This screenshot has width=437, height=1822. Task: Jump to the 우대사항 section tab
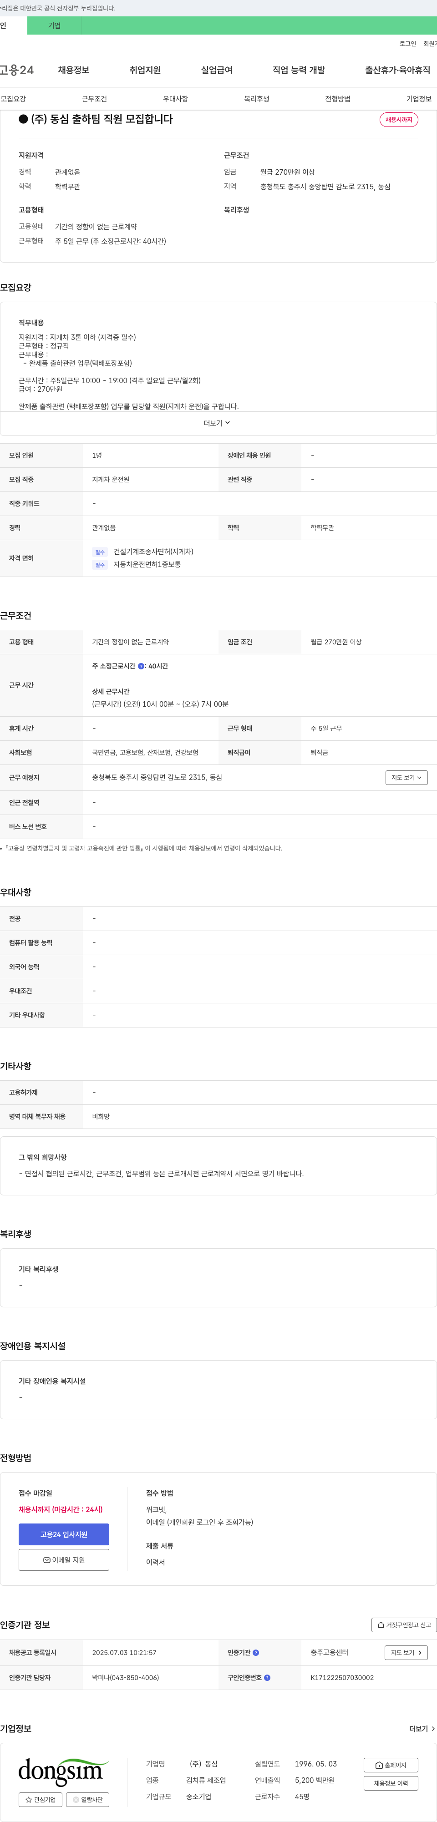[175, 99]
